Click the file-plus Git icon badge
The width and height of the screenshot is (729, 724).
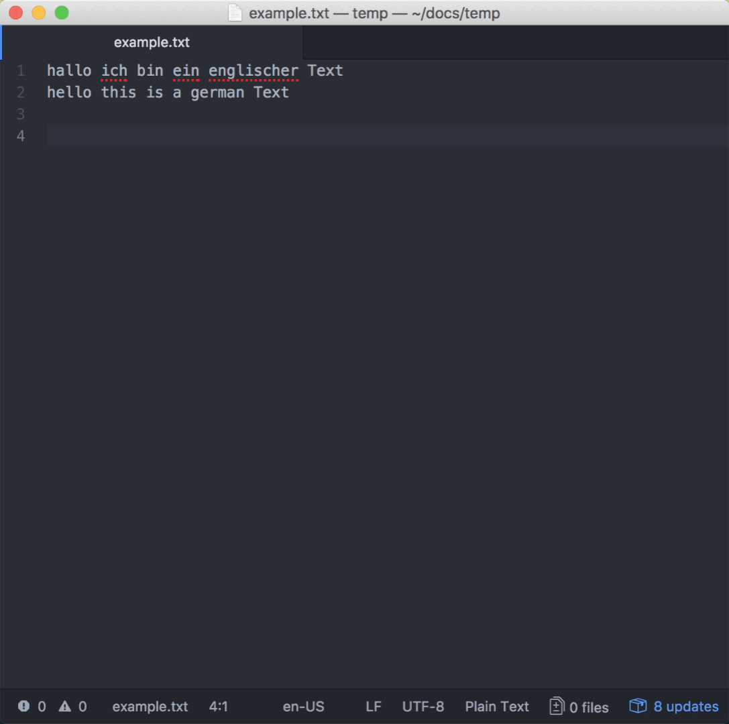click(556, 706)
